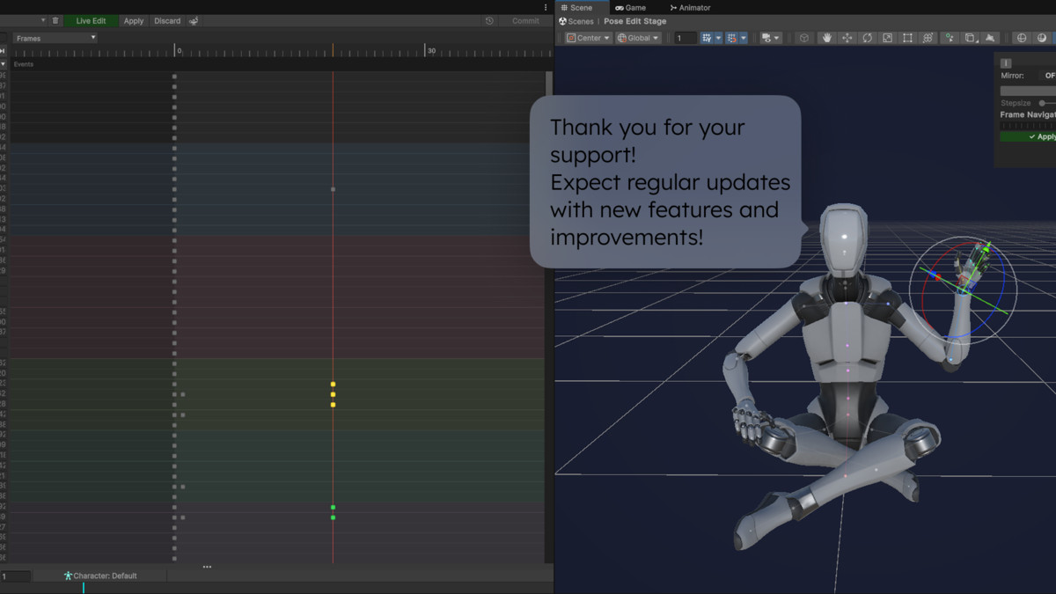Click the top yellow keyframe marker
This screenshot has height=594, width=1056.
[x=333, y=385]
